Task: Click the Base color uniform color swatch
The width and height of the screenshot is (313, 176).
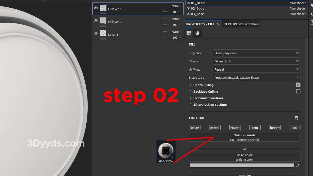Action: coord(242,165)
